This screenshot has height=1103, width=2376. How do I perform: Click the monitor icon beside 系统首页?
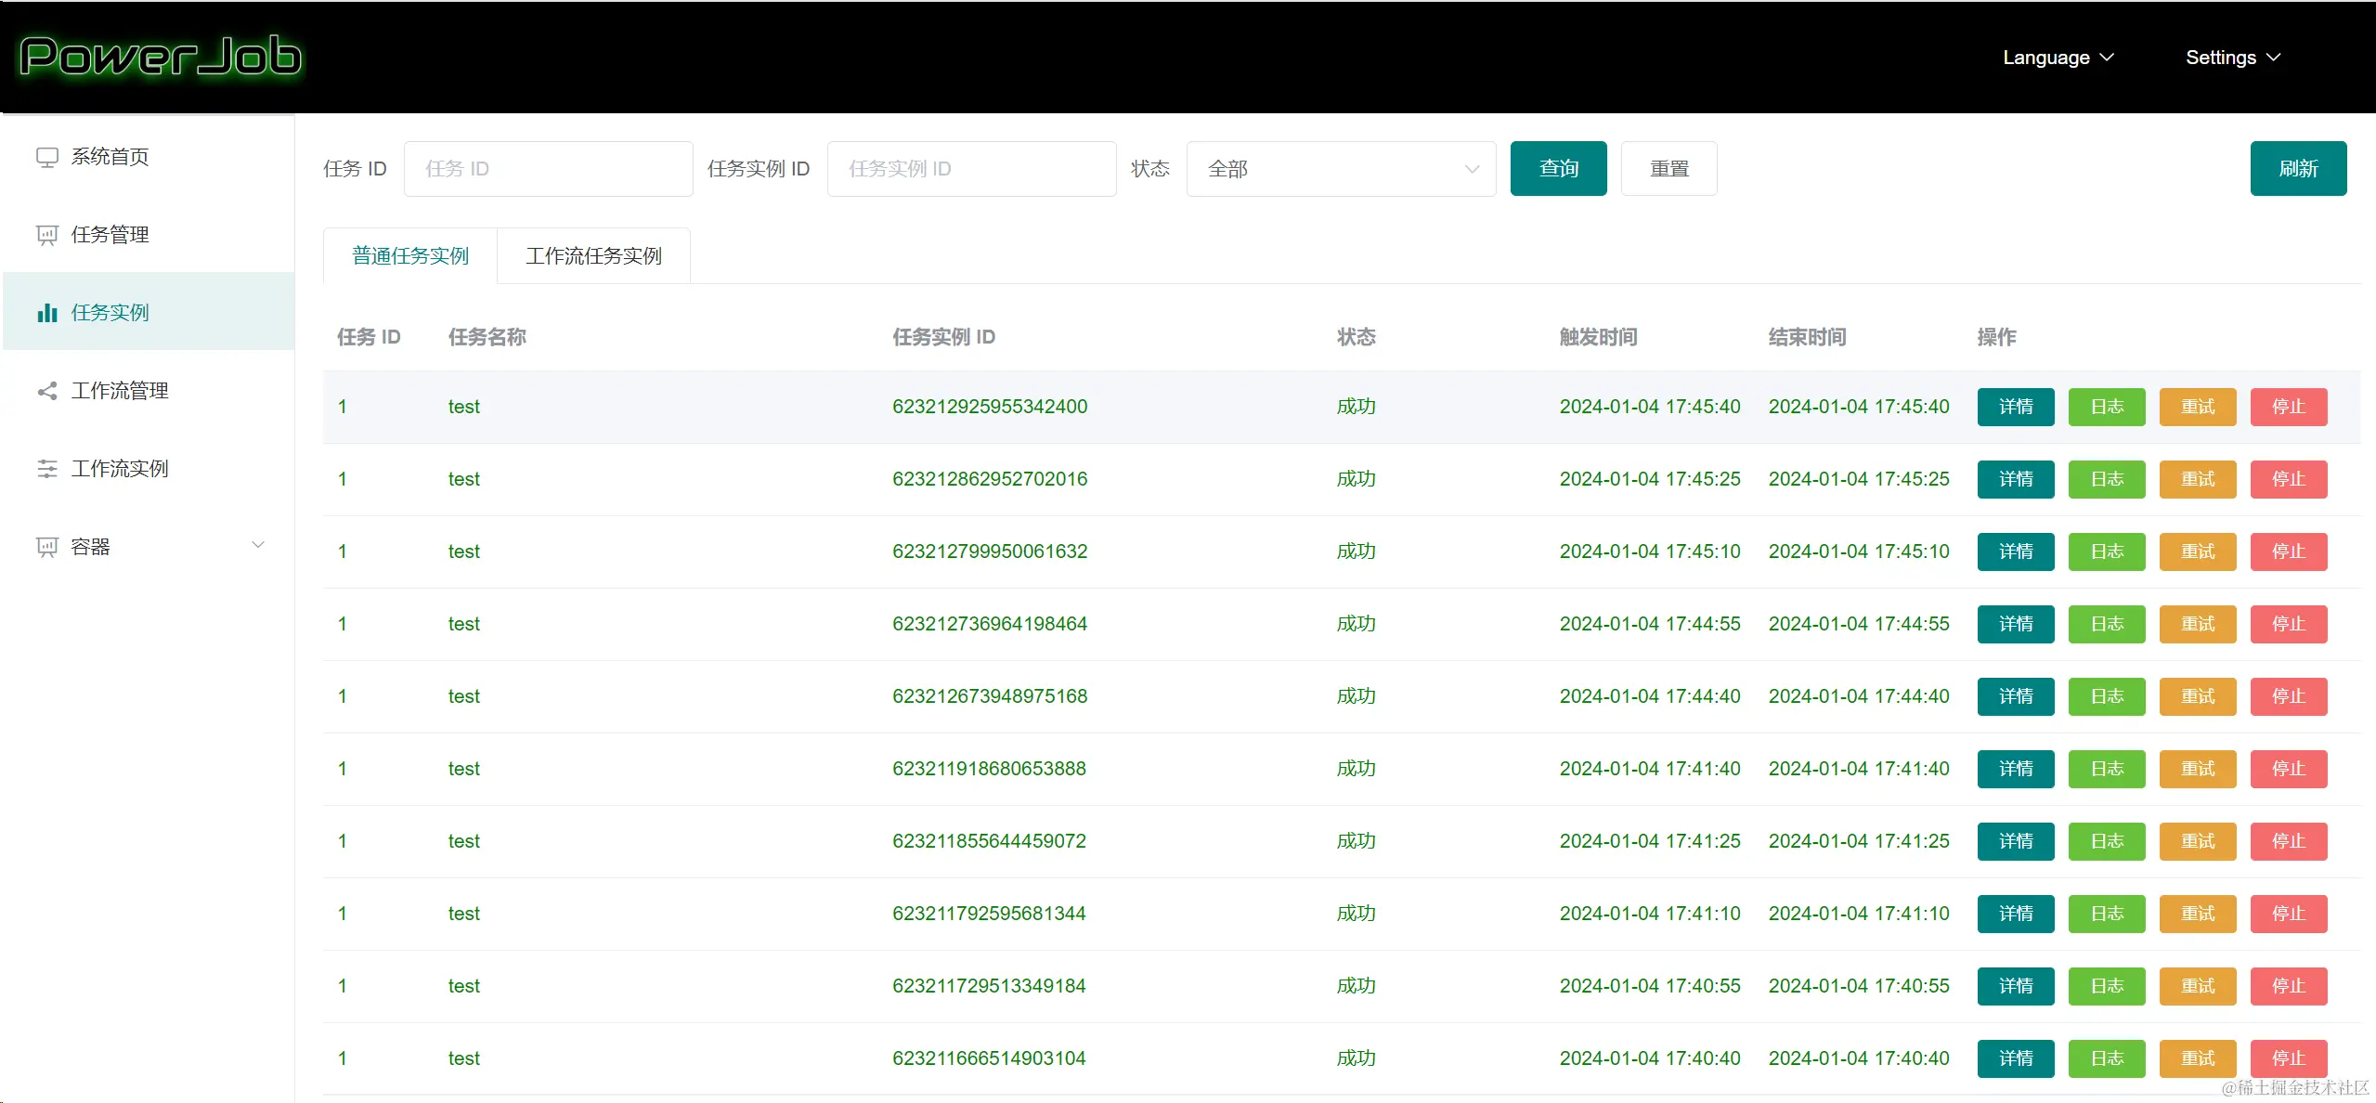[46, 157]
